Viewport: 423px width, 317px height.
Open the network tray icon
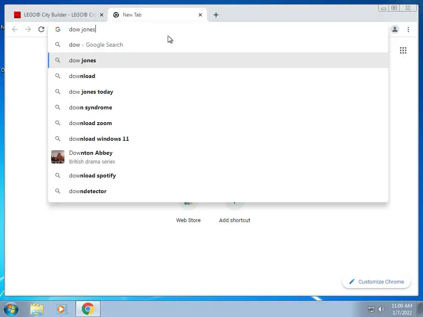coord(371,309)
